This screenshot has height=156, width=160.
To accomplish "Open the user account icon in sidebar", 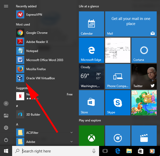I will pyautogui.click(x=6, y=103).
